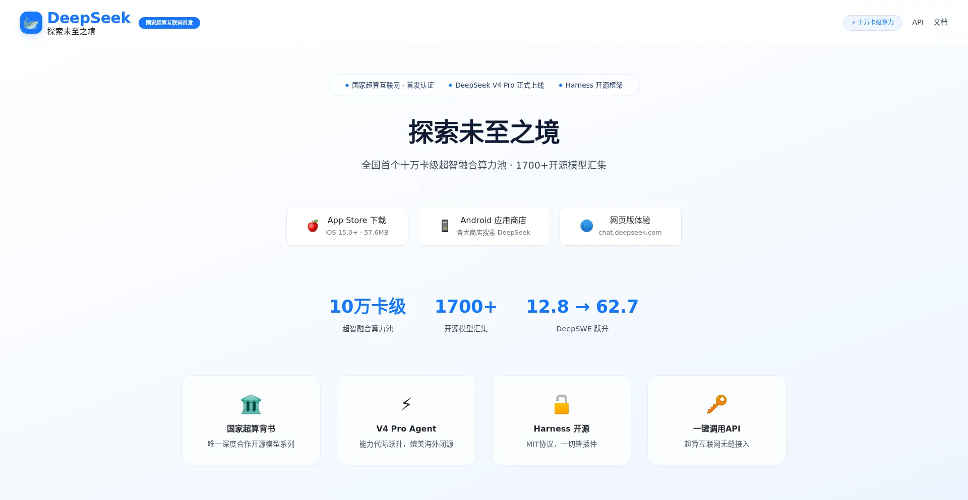The image size is (968, 500).
Task: Click the lightning bolt icon in V4 Pro Agent card
Action: point(406,404)
